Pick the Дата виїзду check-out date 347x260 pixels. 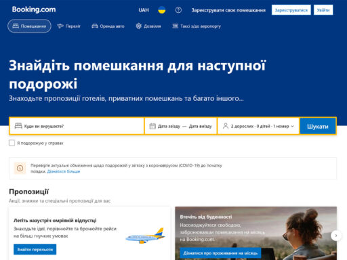click(x=201, y=127)
